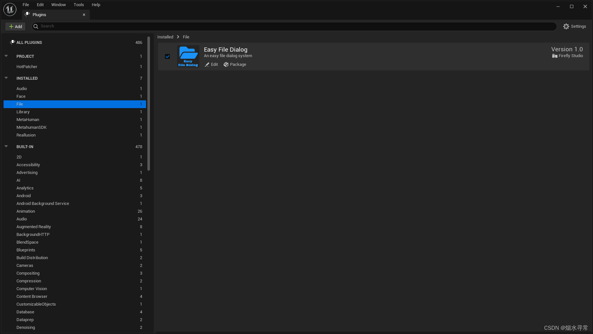The height and width of the screenshot is (334, 593).
Task: Click the green plus icon on Add button
Action: pyautogui.click(x=11, y=26)
